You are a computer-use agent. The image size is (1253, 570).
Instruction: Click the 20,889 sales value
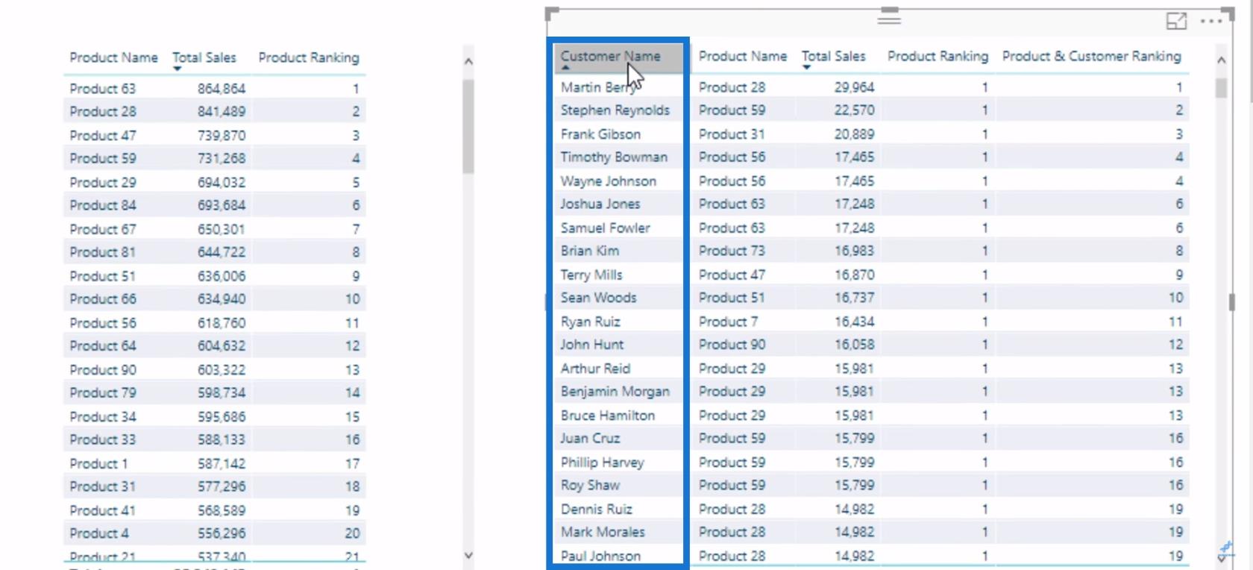coord(855,134)
